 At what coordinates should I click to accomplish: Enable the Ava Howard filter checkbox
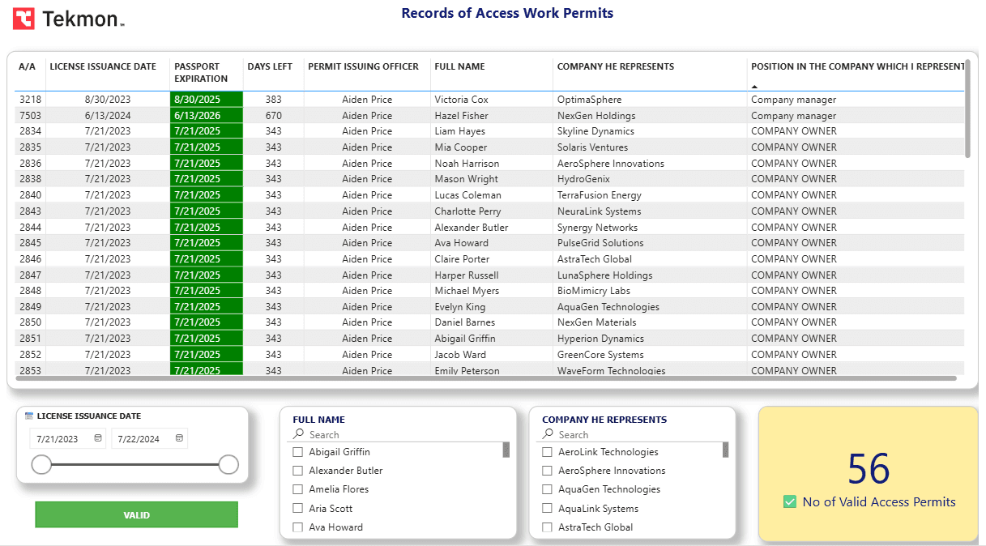(297, 527)
